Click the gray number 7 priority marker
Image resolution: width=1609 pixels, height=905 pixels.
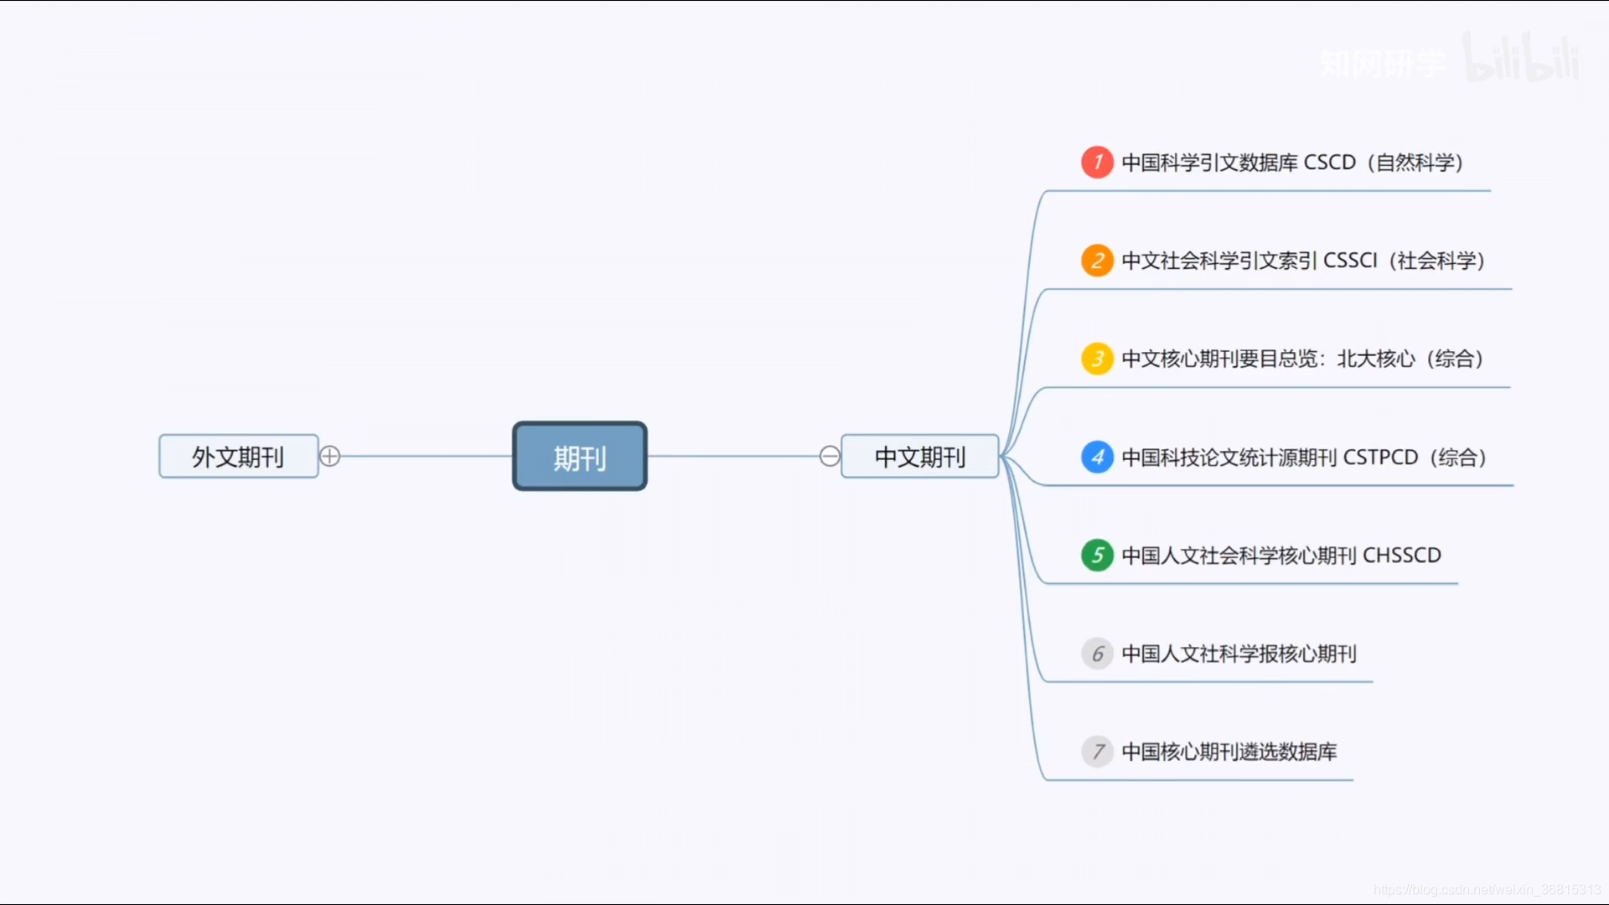(x=1097, y=752)
